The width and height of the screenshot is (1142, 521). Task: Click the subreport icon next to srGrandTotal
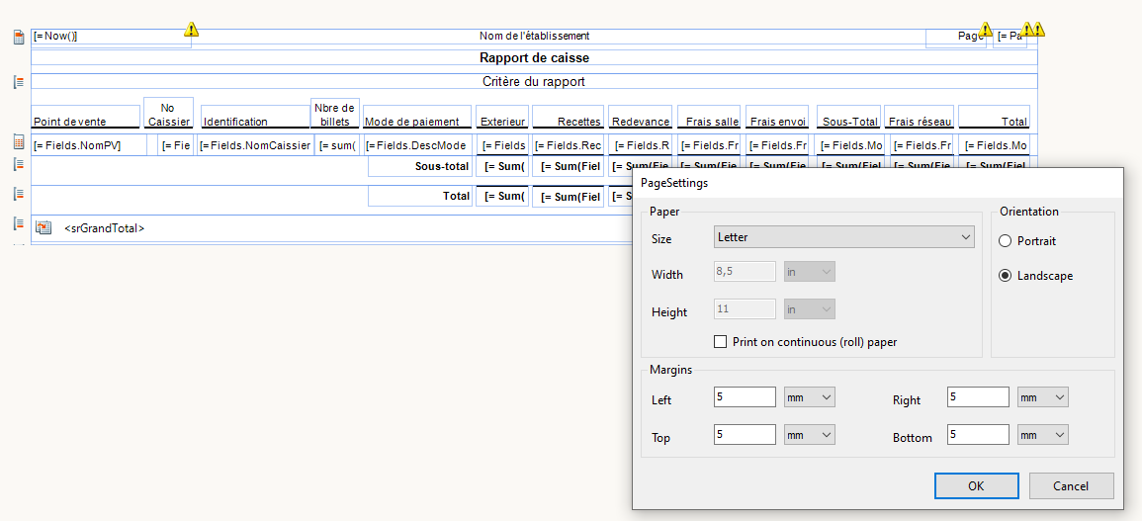tap(44, 228)
